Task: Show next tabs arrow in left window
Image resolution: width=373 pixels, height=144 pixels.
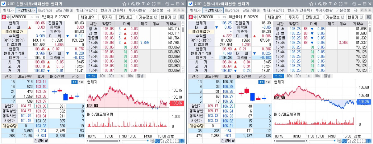Action: point(179,10)
